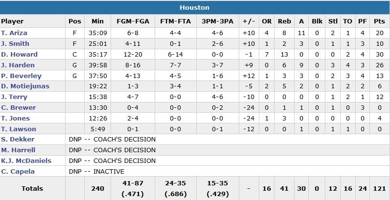390x200 pixels.
Task: Select P. Beverley player link
Action: (21, 76)
